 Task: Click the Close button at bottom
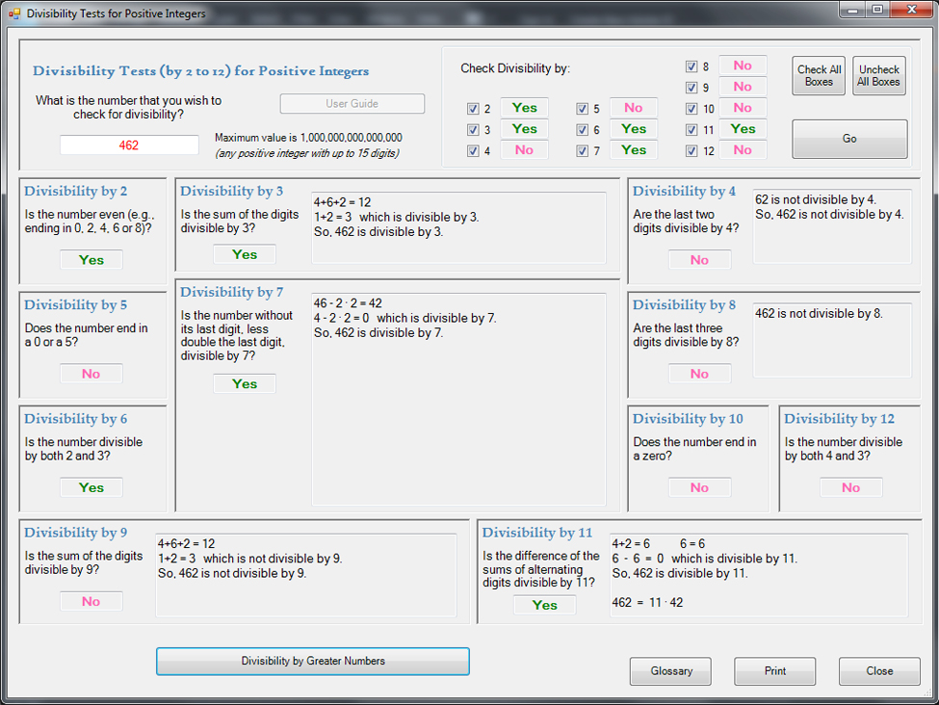[878, 671]
